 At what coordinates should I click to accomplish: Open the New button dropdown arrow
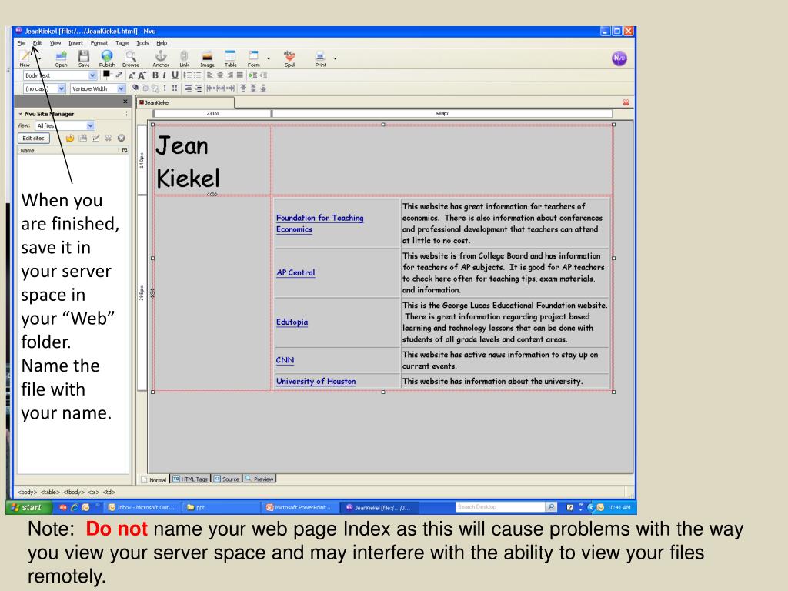tap(39, 58)
